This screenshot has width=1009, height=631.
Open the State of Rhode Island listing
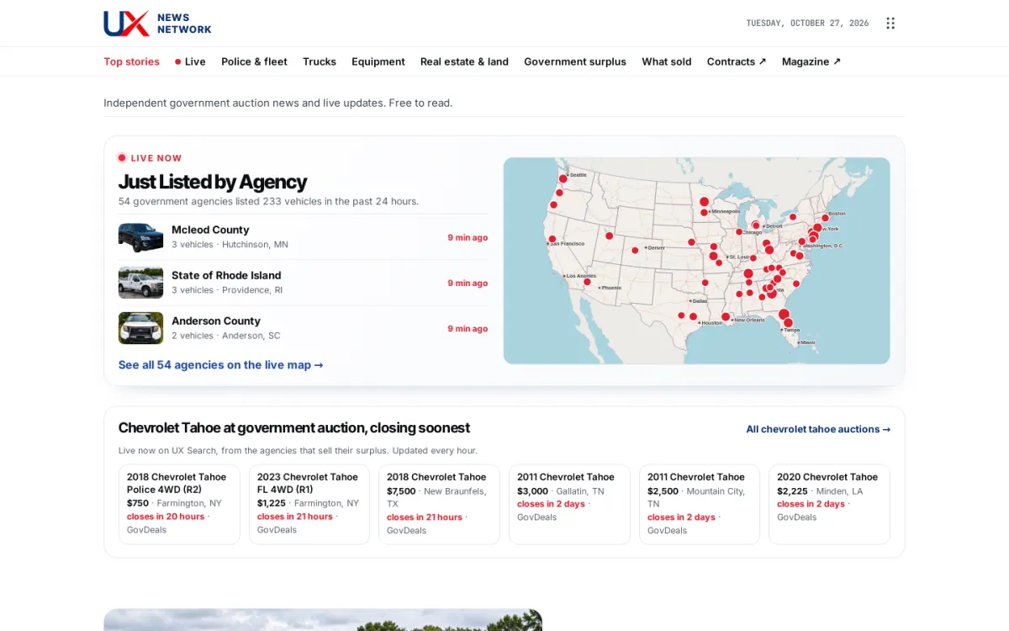(x=226, y=275)
